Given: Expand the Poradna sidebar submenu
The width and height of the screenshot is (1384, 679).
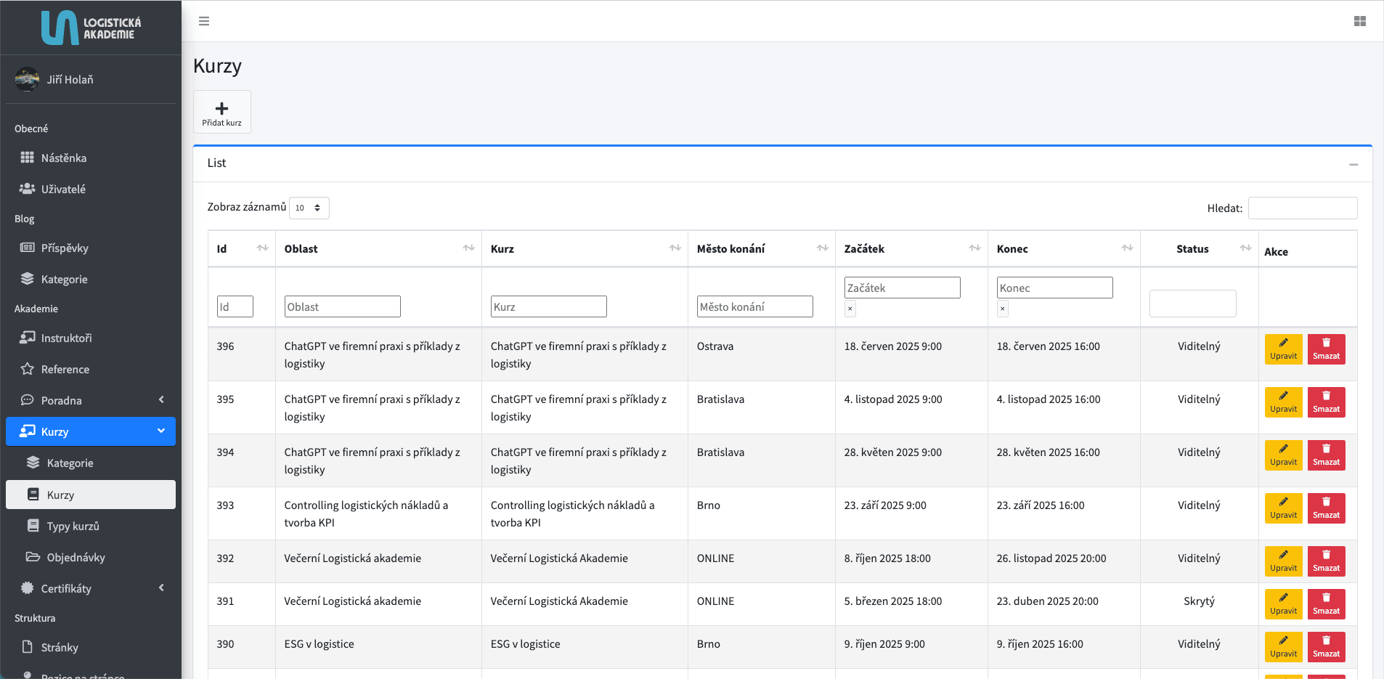Looking at the screenshot, I should click(x=161, y=400).
